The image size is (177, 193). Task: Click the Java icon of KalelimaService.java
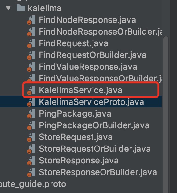pyautogui.click(x=31, y=90)
